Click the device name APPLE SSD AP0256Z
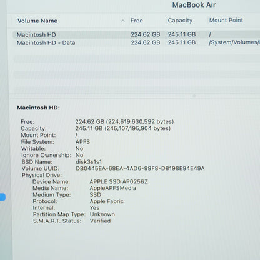Screen dimensions: 260x260 [x=119, y=182]
